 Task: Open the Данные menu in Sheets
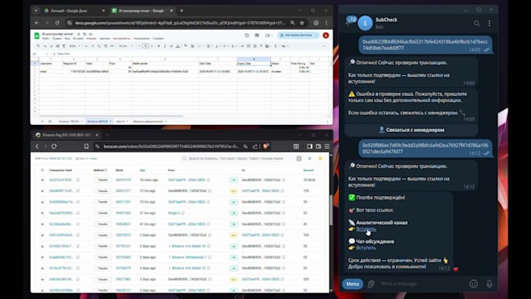point(105,38)
